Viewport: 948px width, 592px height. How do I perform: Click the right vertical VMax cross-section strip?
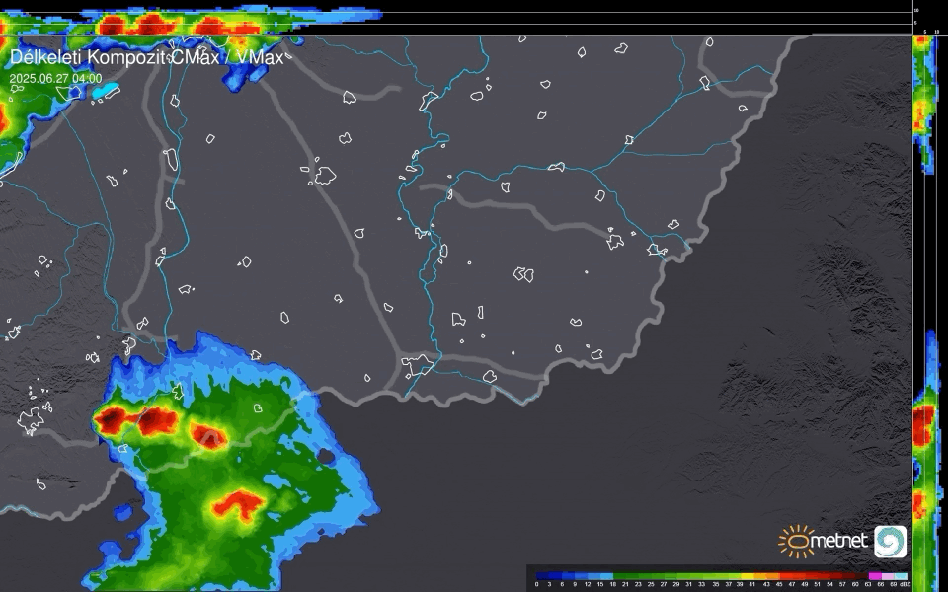pos(923,296)
